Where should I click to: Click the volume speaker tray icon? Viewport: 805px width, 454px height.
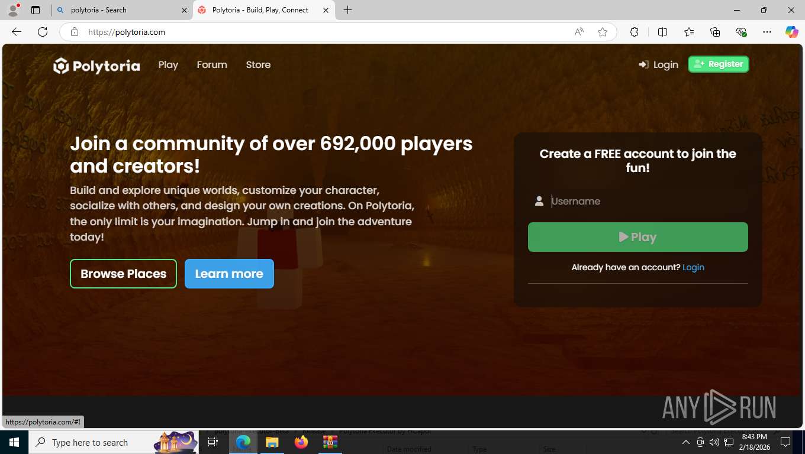(714, 442)
